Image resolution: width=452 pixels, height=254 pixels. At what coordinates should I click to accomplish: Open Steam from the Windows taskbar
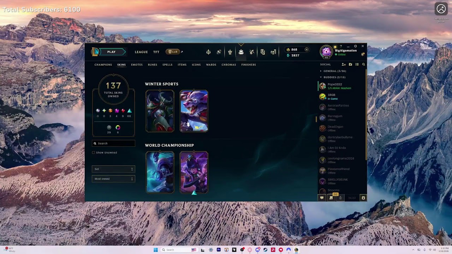tap(265, 250)
